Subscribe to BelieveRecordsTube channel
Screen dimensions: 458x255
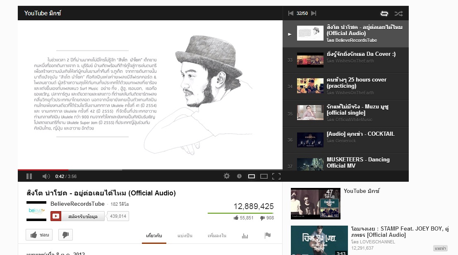tap(77, 216)
